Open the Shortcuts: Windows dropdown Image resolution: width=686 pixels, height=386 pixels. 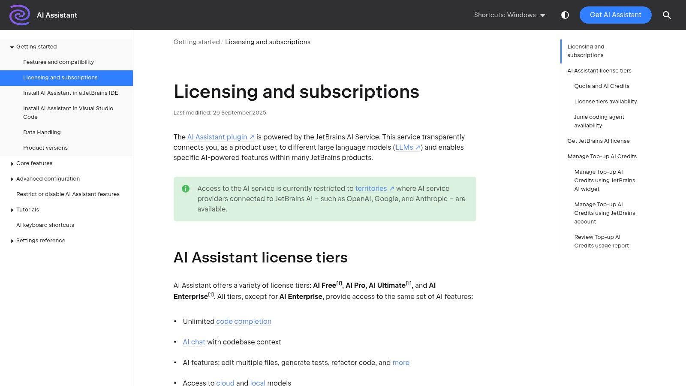coord(509,15)
